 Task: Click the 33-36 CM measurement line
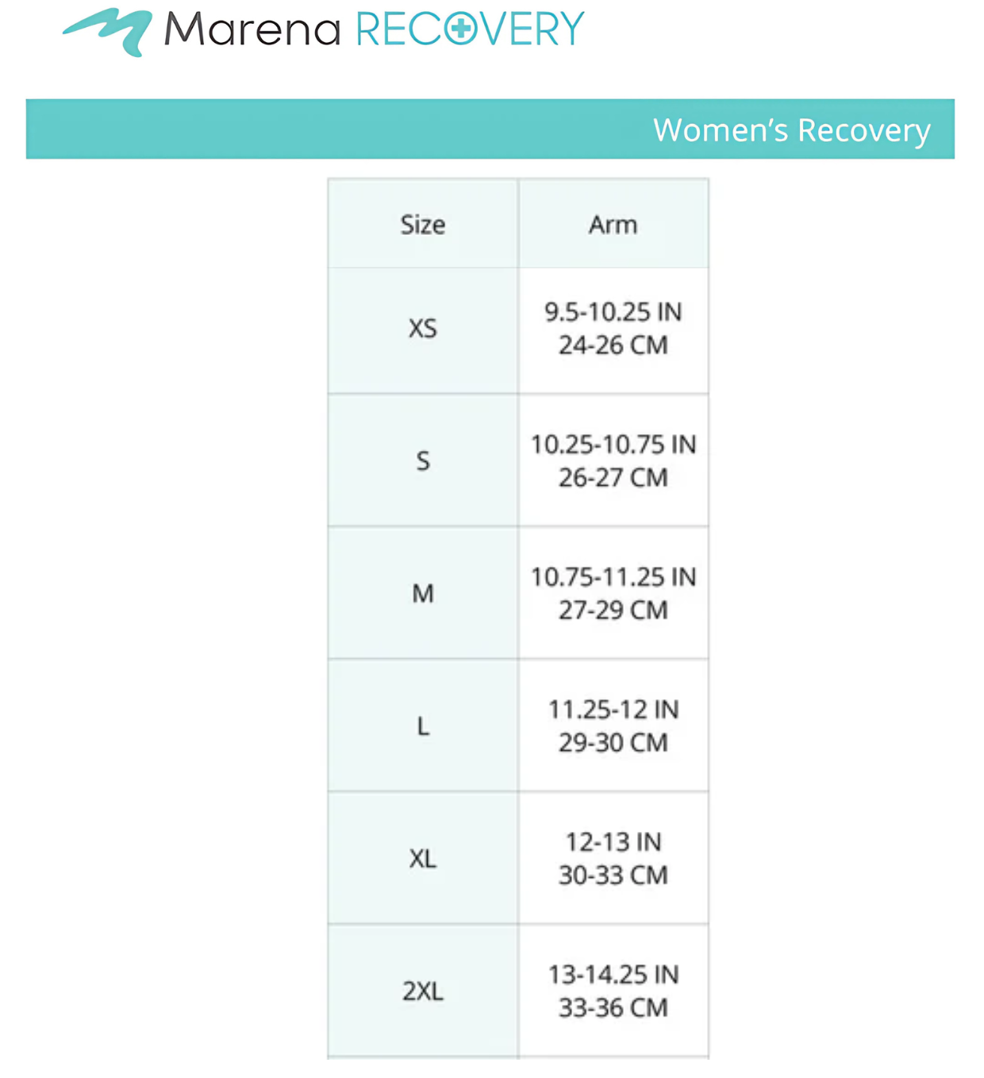[613, 1008]
